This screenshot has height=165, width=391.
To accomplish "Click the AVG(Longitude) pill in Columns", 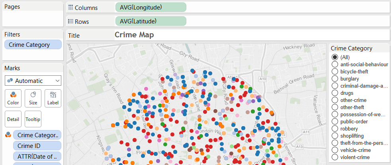I will coord(151,7).
